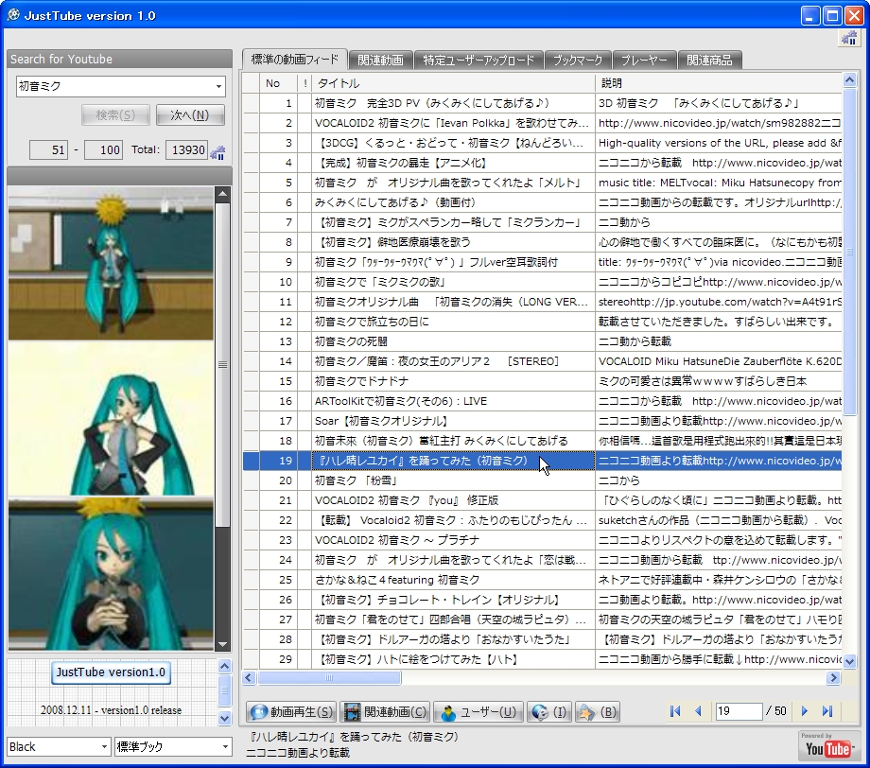Select the bottom thumbnail of Miku clasping hands

(111, 574)
